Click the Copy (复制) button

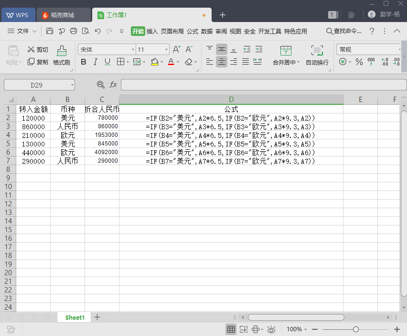click(x=38, y=62)
